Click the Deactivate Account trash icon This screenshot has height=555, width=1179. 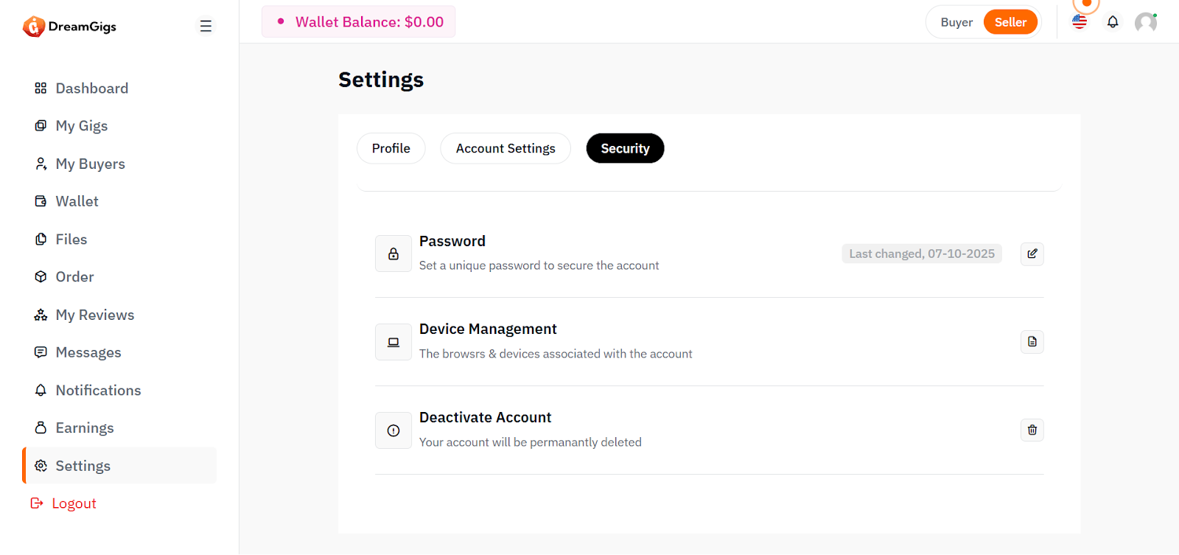tap(1032, 430)
